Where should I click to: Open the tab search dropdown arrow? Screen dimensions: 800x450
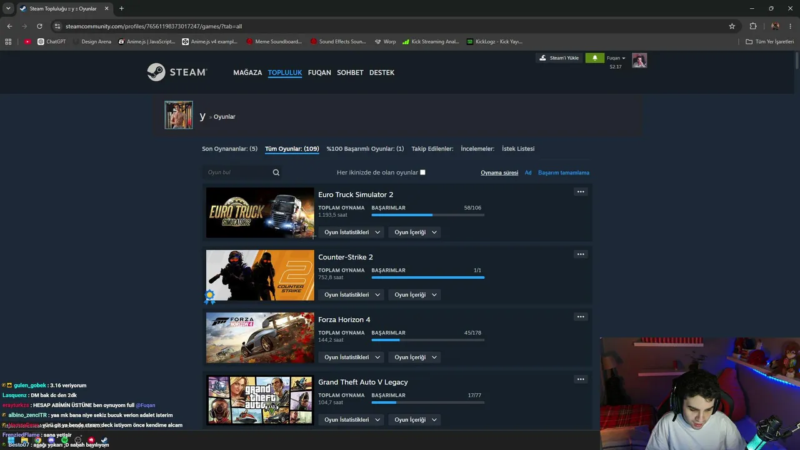coord(8,9)
